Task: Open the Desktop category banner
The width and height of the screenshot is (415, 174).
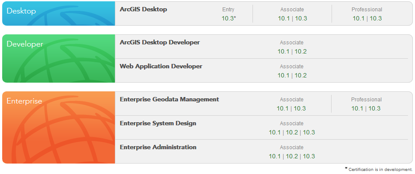Action: pos(59,13)
